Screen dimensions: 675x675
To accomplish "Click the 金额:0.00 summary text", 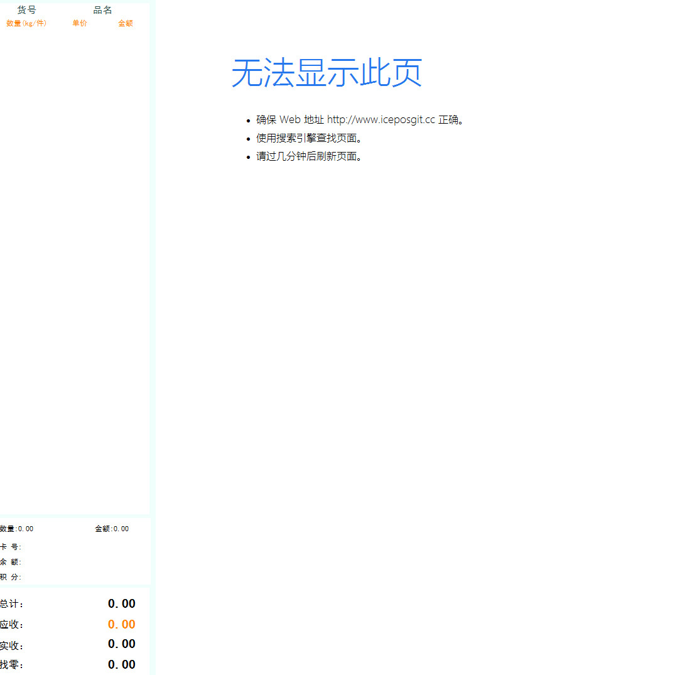I will click(112, 529).
